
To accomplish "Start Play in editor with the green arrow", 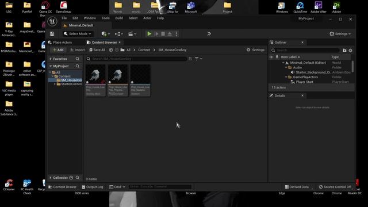I will 149,34.
